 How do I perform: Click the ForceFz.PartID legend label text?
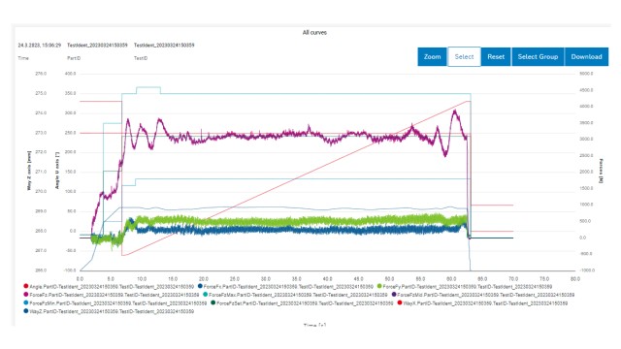[114, 295]
